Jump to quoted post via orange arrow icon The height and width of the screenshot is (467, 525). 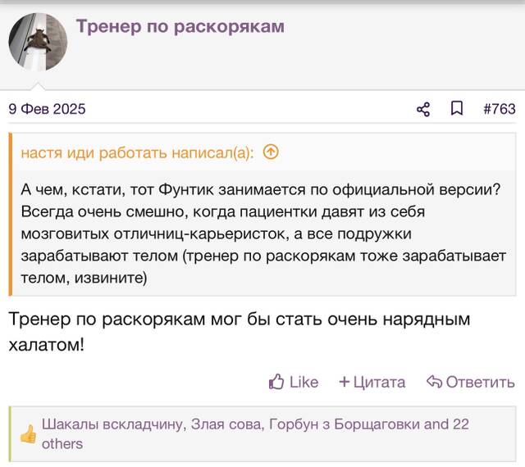pos(271,152)
